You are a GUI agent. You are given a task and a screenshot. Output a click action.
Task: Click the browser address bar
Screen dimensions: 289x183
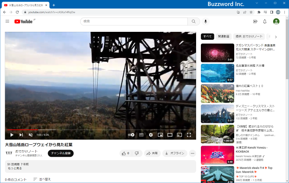pos(129,12)
